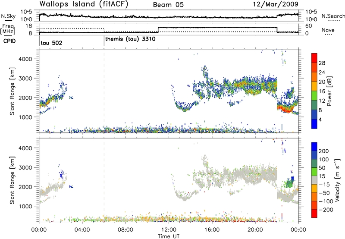Pick the dark green 50–100 velocity colorbar segment
This screenshot has height=239, width=345.
pos(314,164)
